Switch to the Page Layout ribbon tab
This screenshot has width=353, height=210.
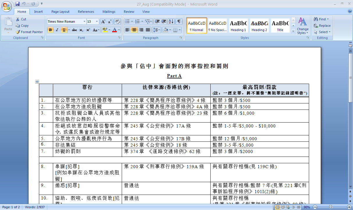(x=60, y=12)
